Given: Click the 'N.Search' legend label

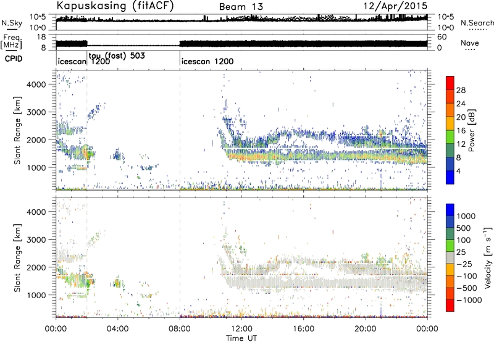Looking at the screenshot, I should coord(477,23).
